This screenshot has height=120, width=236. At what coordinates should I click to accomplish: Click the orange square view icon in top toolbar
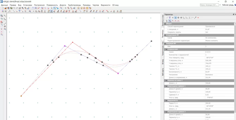click(87, 8)
